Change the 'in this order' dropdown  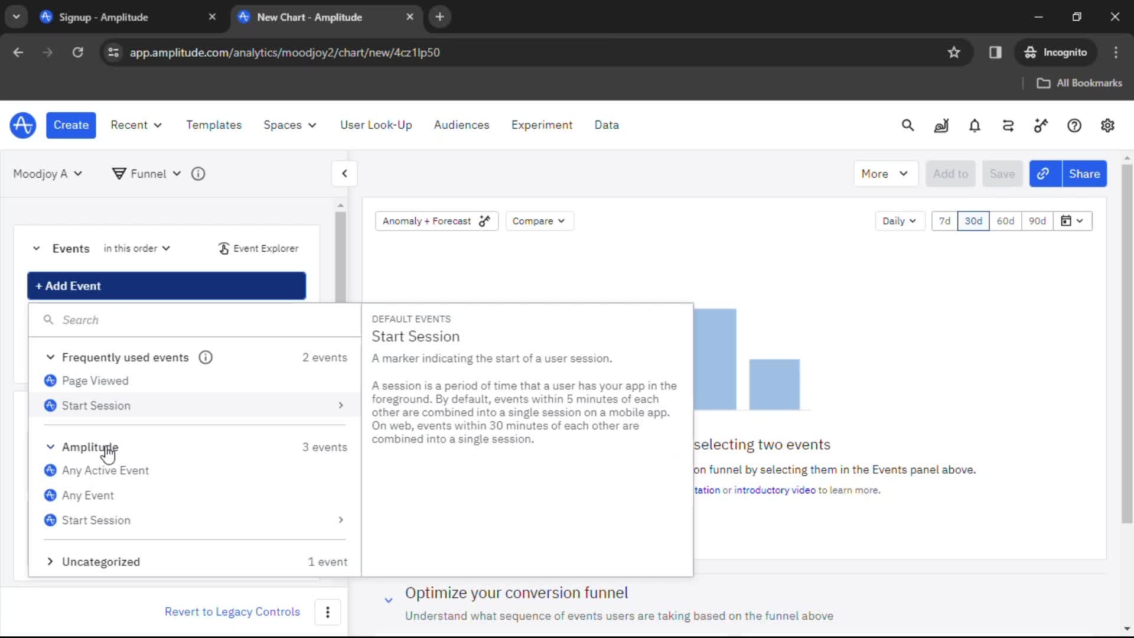coord(136,249)
